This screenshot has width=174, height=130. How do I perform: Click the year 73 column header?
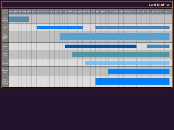coord(38,12)
